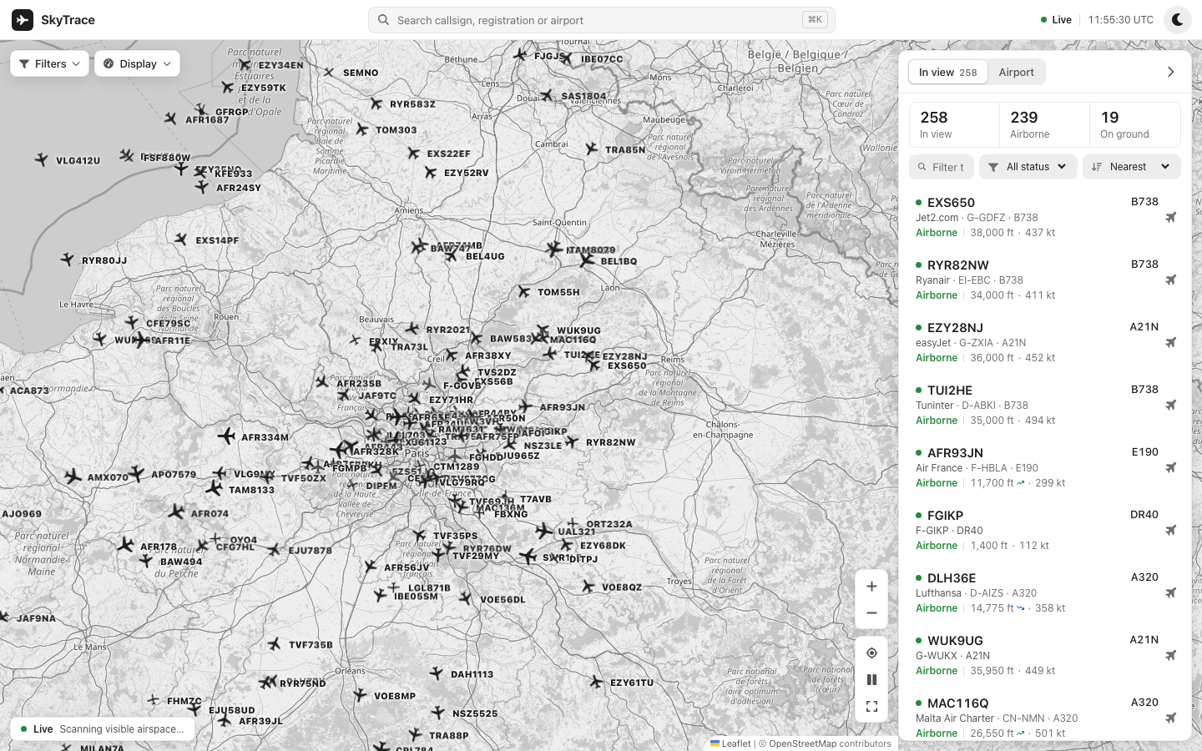Select the VOE8QZ aircraft marker on the map
Viewport: 1202px width, 751px height.
588,587
